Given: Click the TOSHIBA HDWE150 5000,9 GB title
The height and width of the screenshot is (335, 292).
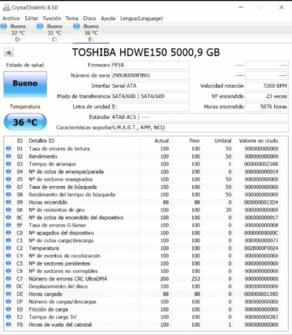Looking at the screenshot, I should [146, 53].
